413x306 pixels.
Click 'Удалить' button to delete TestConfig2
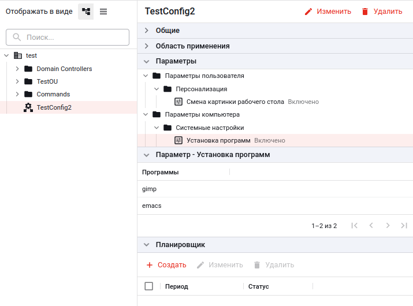click(381, 12)
